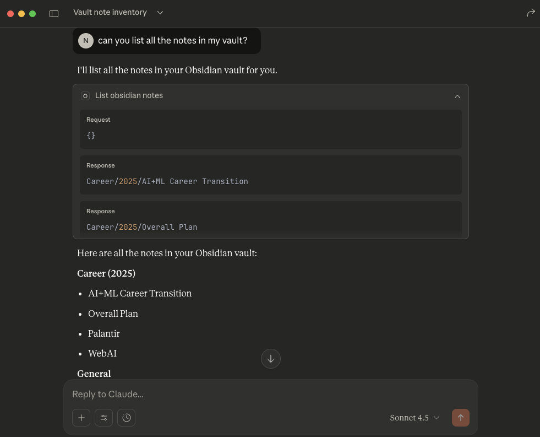Select the AI+ML Career Transition response path
Viewport: 540px width, 437px height.
click(167, 181)
